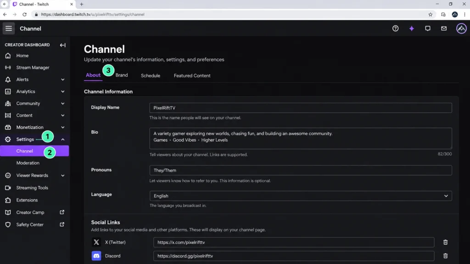Go back in browser history
470x264 pixels.
5,14
